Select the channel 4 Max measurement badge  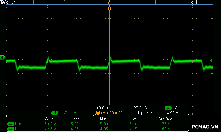coord(11,124)
